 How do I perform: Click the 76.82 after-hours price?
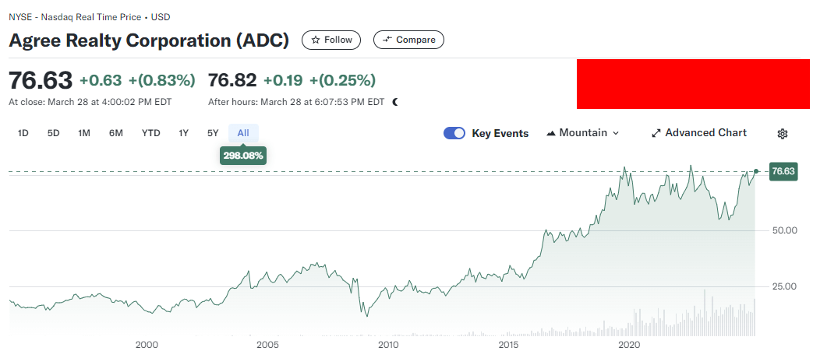tap(232, 80)
